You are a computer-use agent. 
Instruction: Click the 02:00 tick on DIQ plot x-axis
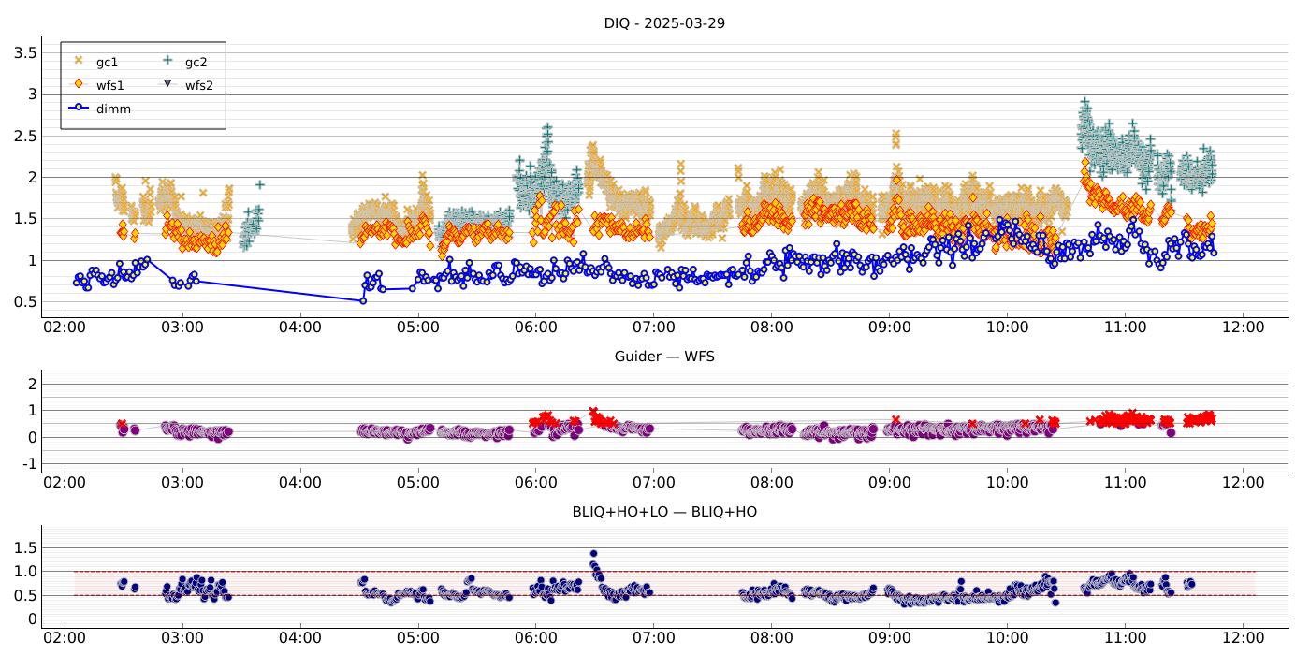[65, 327]
